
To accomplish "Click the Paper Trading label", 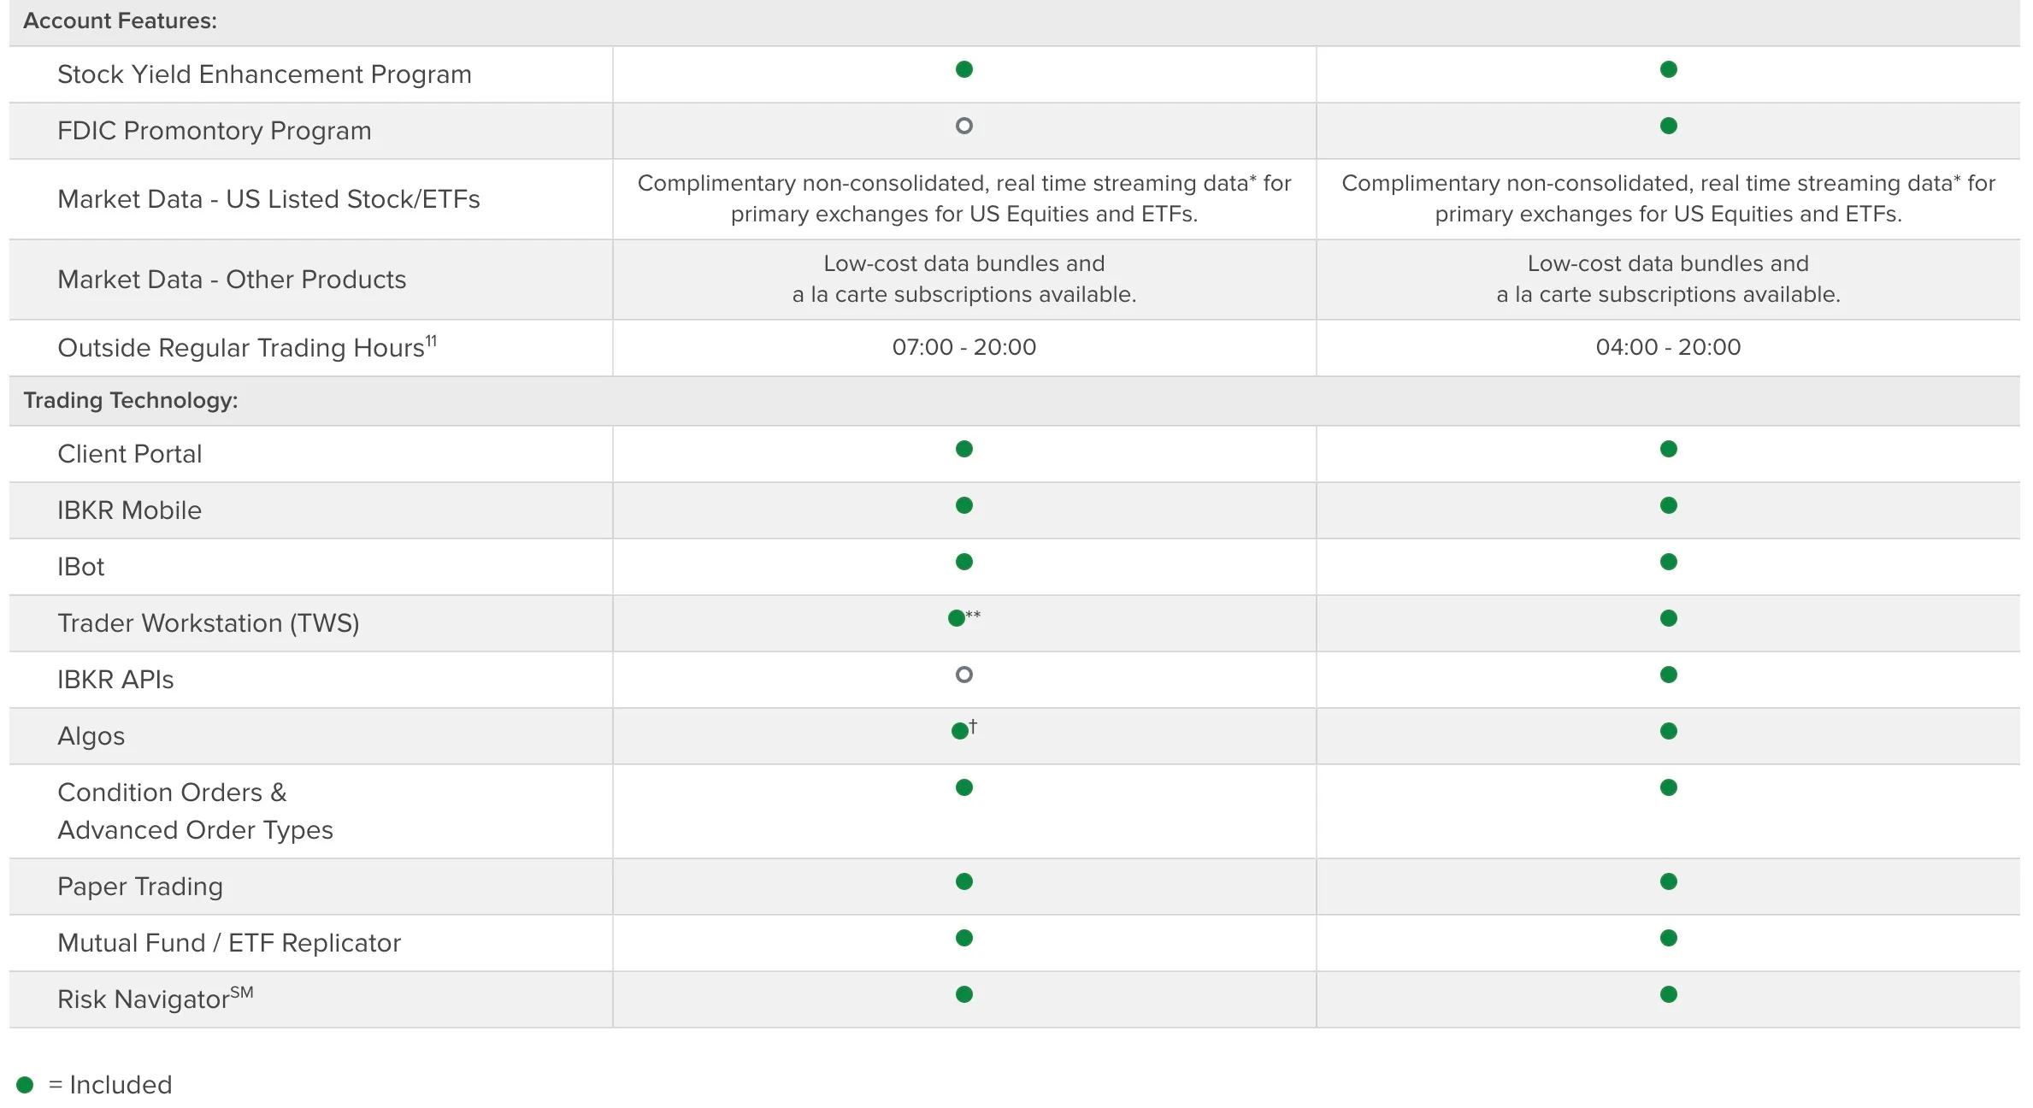I will tap(140, 887).
